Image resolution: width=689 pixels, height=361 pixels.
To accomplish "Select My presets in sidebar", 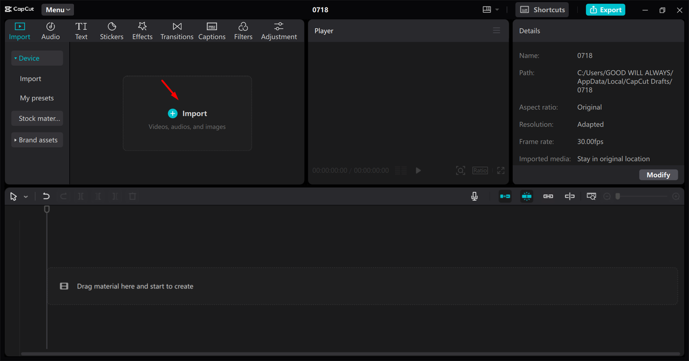I will click(37, 98).
